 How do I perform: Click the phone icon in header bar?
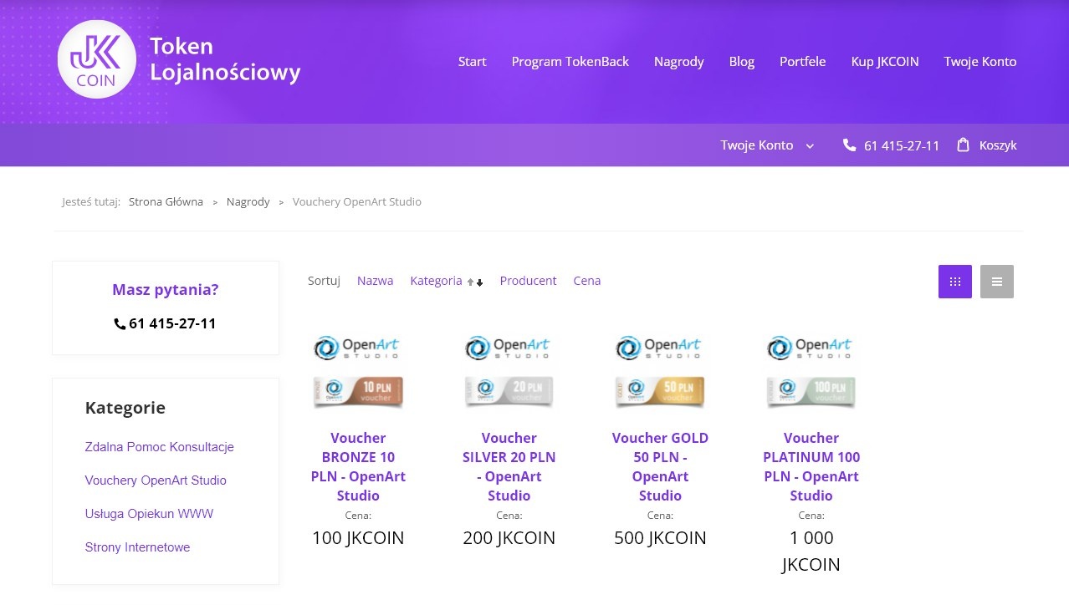tap(849, 145)
